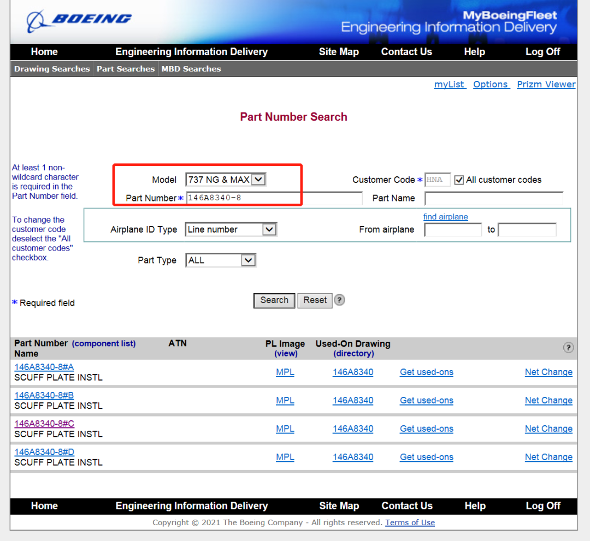
Task: View Net Change for 146A8340-8#B
Action: tap(548, 401)
